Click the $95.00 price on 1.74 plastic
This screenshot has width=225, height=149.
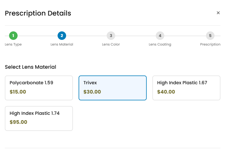[18, 122]
